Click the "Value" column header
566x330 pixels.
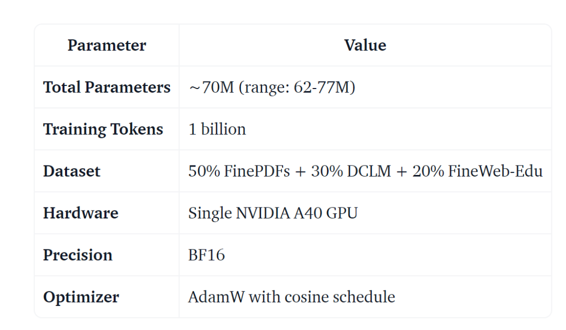tap(365, 46)
